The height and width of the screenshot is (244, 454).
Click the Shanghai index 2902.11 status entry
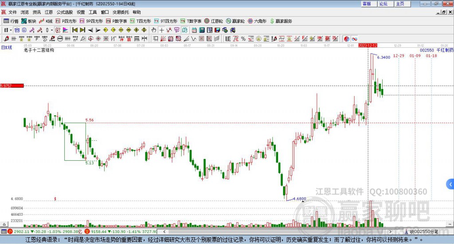coord(46,232)
